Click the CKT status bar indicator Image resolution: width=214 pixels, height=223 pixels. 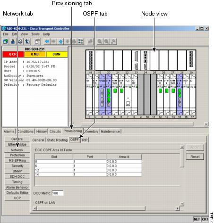pos(205,219)
